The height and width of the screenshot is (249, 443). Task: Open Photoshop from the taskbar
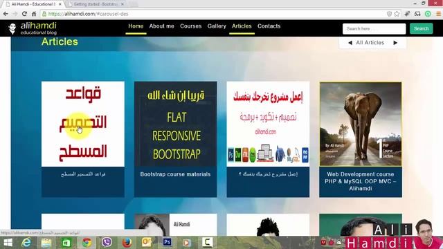167,242
